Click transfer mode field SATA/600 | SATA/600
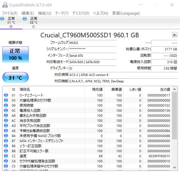 [93, 62]
